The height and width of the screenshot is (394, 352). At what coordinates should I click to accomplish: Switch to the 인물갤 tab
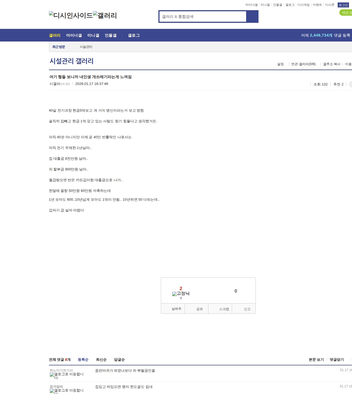click(111, 35)
